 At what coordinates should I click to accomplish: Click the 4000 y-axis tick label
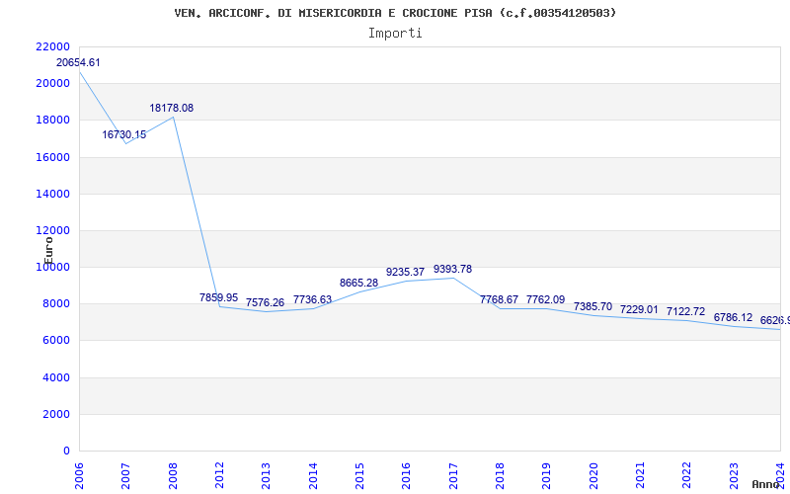pyautogui.click(x=56, y=377)
